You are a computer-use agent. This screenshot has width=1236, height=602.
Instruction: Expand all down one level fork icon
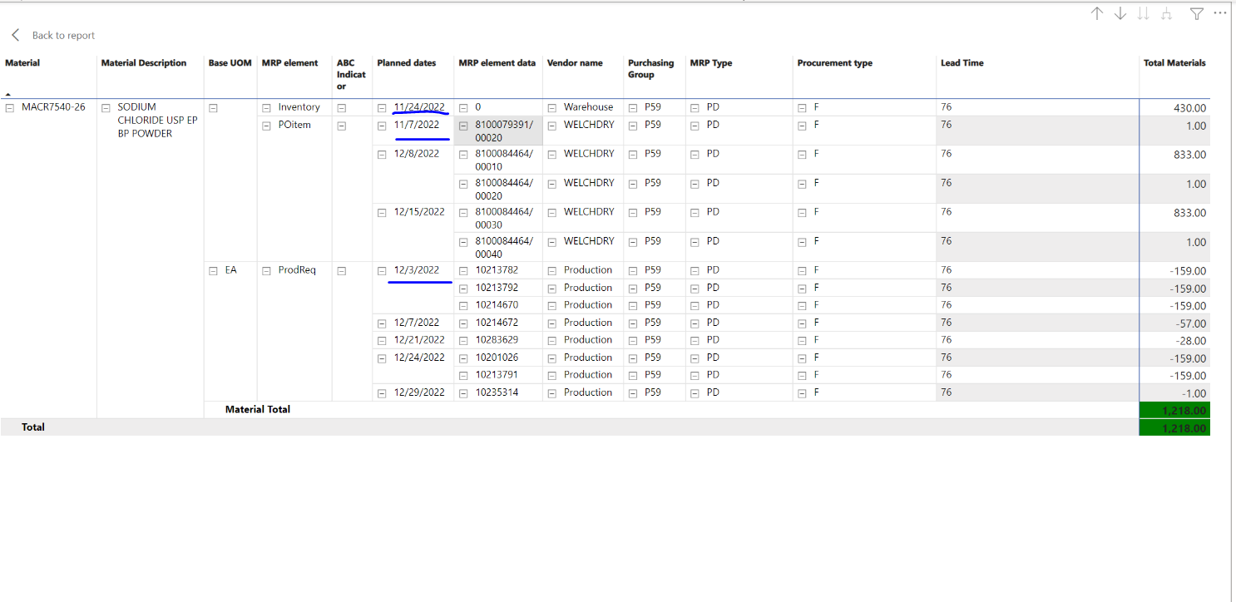(x=1167, y=13)
